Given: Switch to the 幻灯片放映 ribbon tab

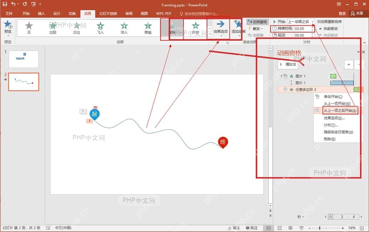Looking at the screenshot, I should pos(108,14).
